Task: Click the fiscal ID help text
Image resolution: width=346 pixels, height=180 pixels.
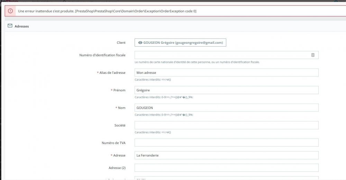Action: click(x=197, y=62)
